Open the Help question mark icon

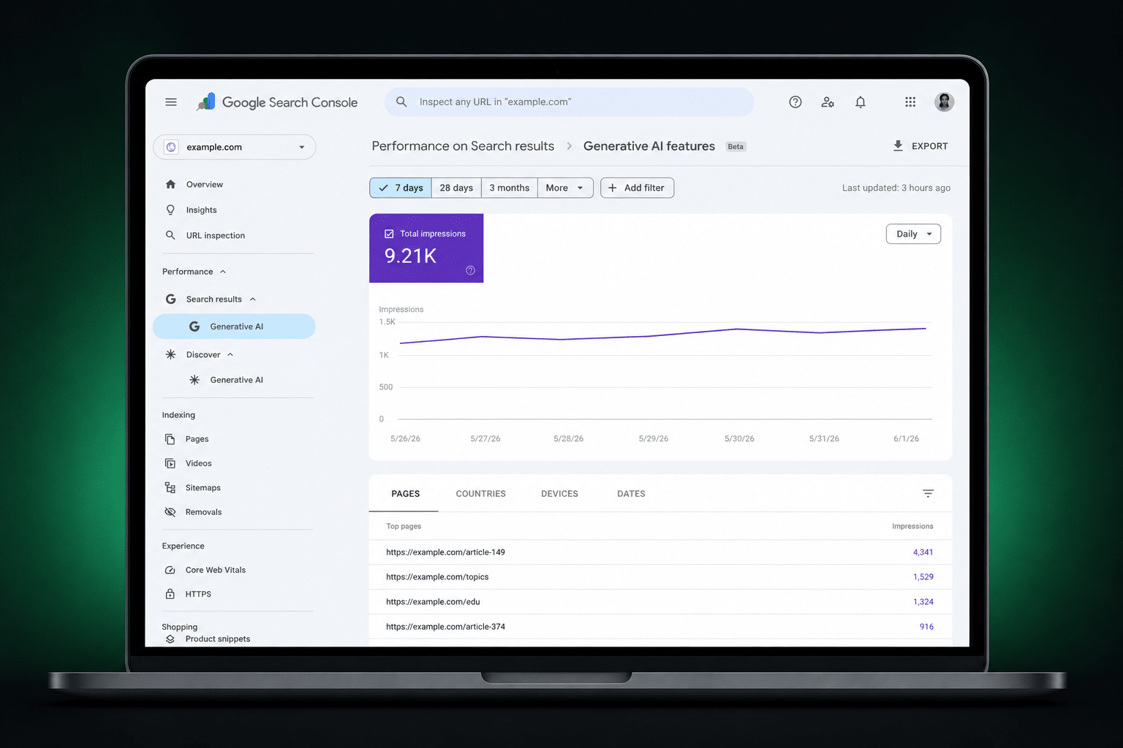click(795, 102)
